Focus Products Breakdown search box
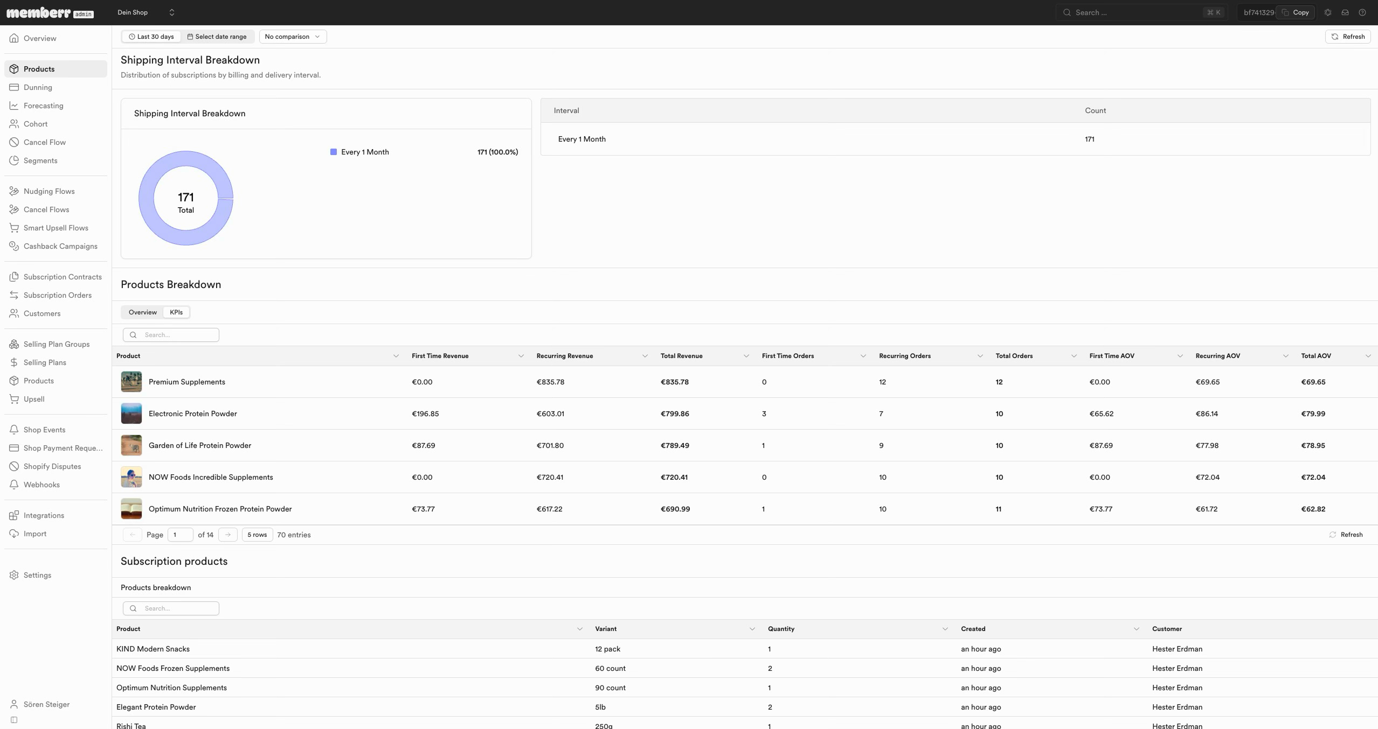 (x=171, y=335)
